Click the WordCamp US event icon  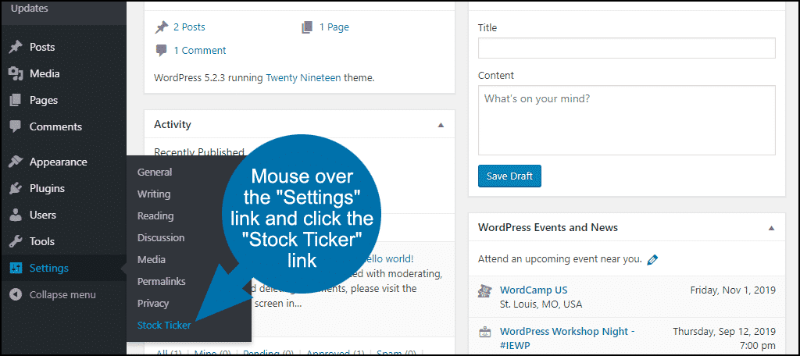point(484,290)
